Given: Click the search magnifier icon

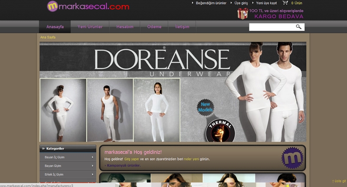Looking at the screenshot, I should click(x=298, y=27).
